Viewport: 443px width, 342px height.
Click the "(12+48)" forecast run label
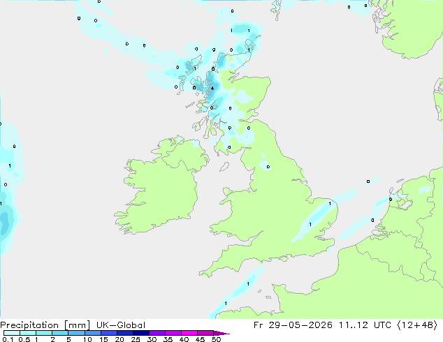418,325
